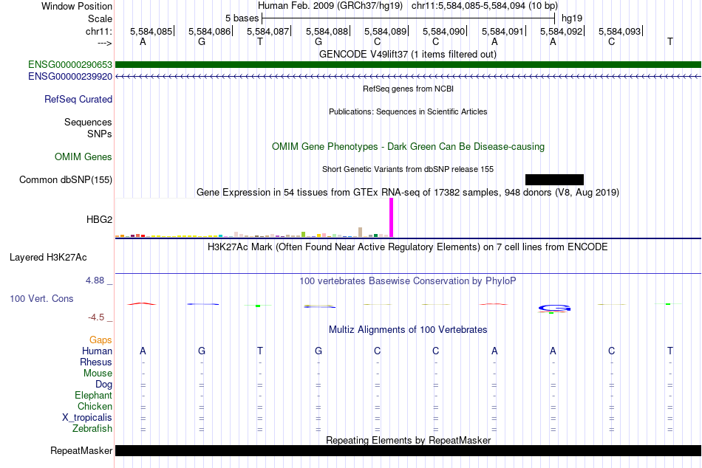This screenshot has height=468, width=702.
Task: Click the OMIM Genes label
Action: tap(84, 156)
